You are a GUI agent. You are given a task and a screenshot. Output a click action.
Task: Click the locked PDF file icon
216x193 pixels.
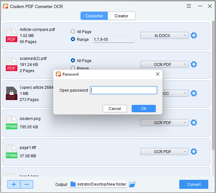[x=12, y=93]
